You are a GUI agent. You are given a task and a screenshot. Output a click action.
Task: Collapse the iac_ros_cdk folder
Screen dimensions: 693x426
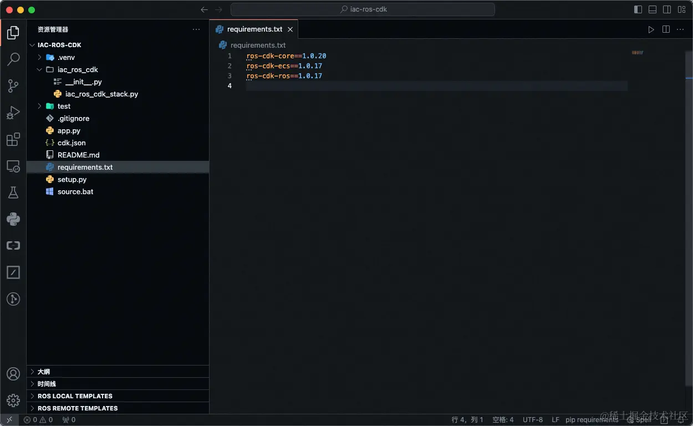pos(39,69)
